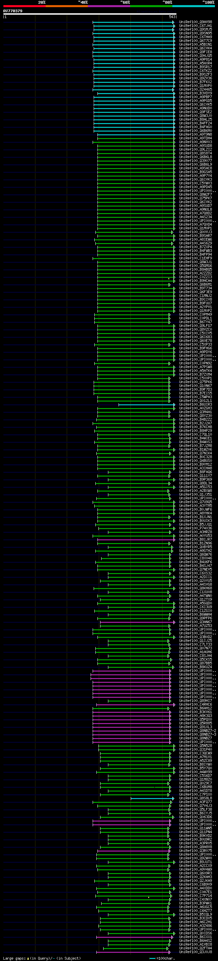Screen dimensions: 218x961
Task: Select the label UniRef100_A0ZGH3
Action: tap(195, 408)
